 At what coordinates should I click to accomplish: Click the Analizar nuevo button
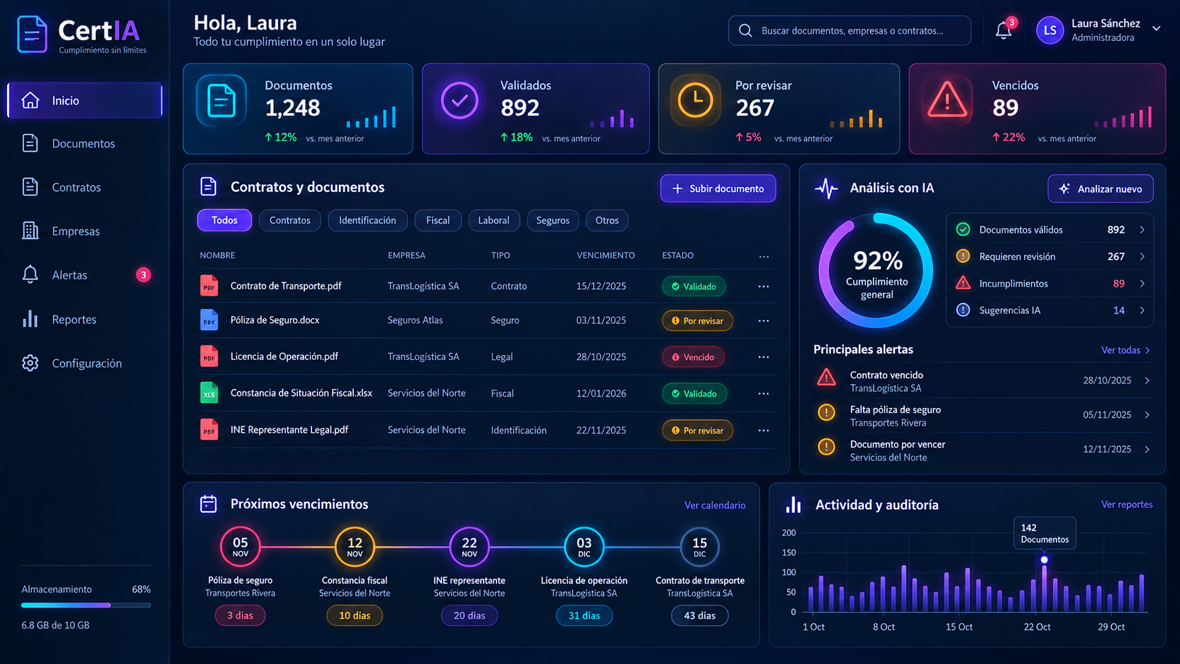tap(1100, 188)
